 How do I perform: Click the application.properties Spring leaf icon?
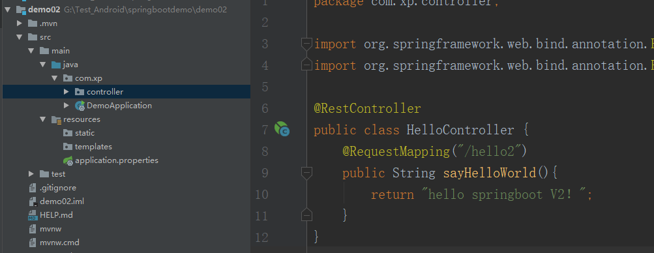(68, 160)
